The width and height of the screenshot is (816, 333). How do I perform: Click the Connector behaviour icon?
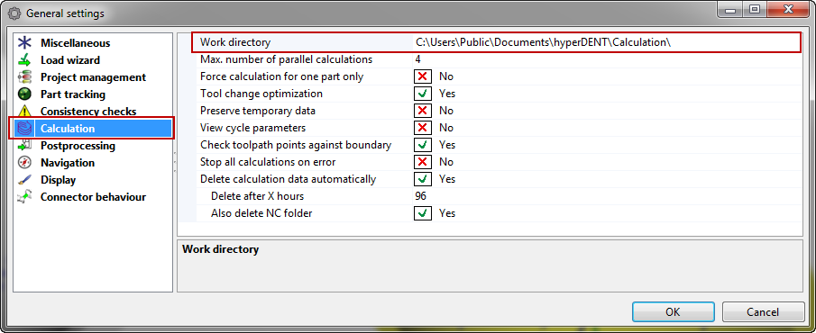point(24,197)
